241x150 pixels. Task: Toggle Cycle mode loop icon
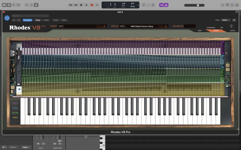pos(97,5)
